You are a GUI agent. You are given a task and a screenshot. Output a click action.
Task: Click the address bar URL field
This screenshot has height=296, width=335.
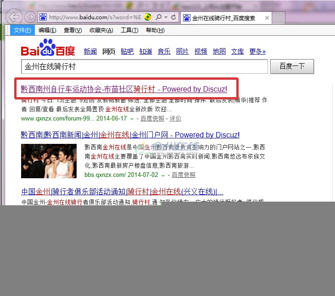point(95,17)
